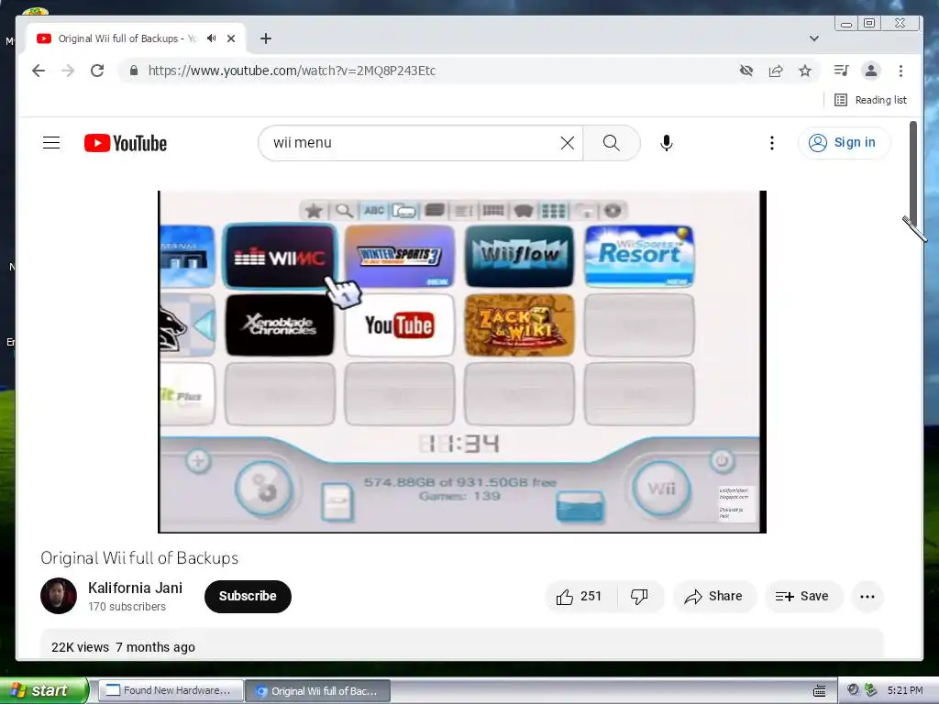Click the page vertical scrollbar
This screenshot has width=939, height=704.
(913, 173)
